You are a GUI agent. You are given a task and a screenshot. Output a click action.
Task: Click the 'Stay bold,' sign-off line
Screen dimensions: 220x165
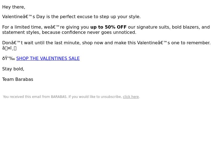(13, 69)
